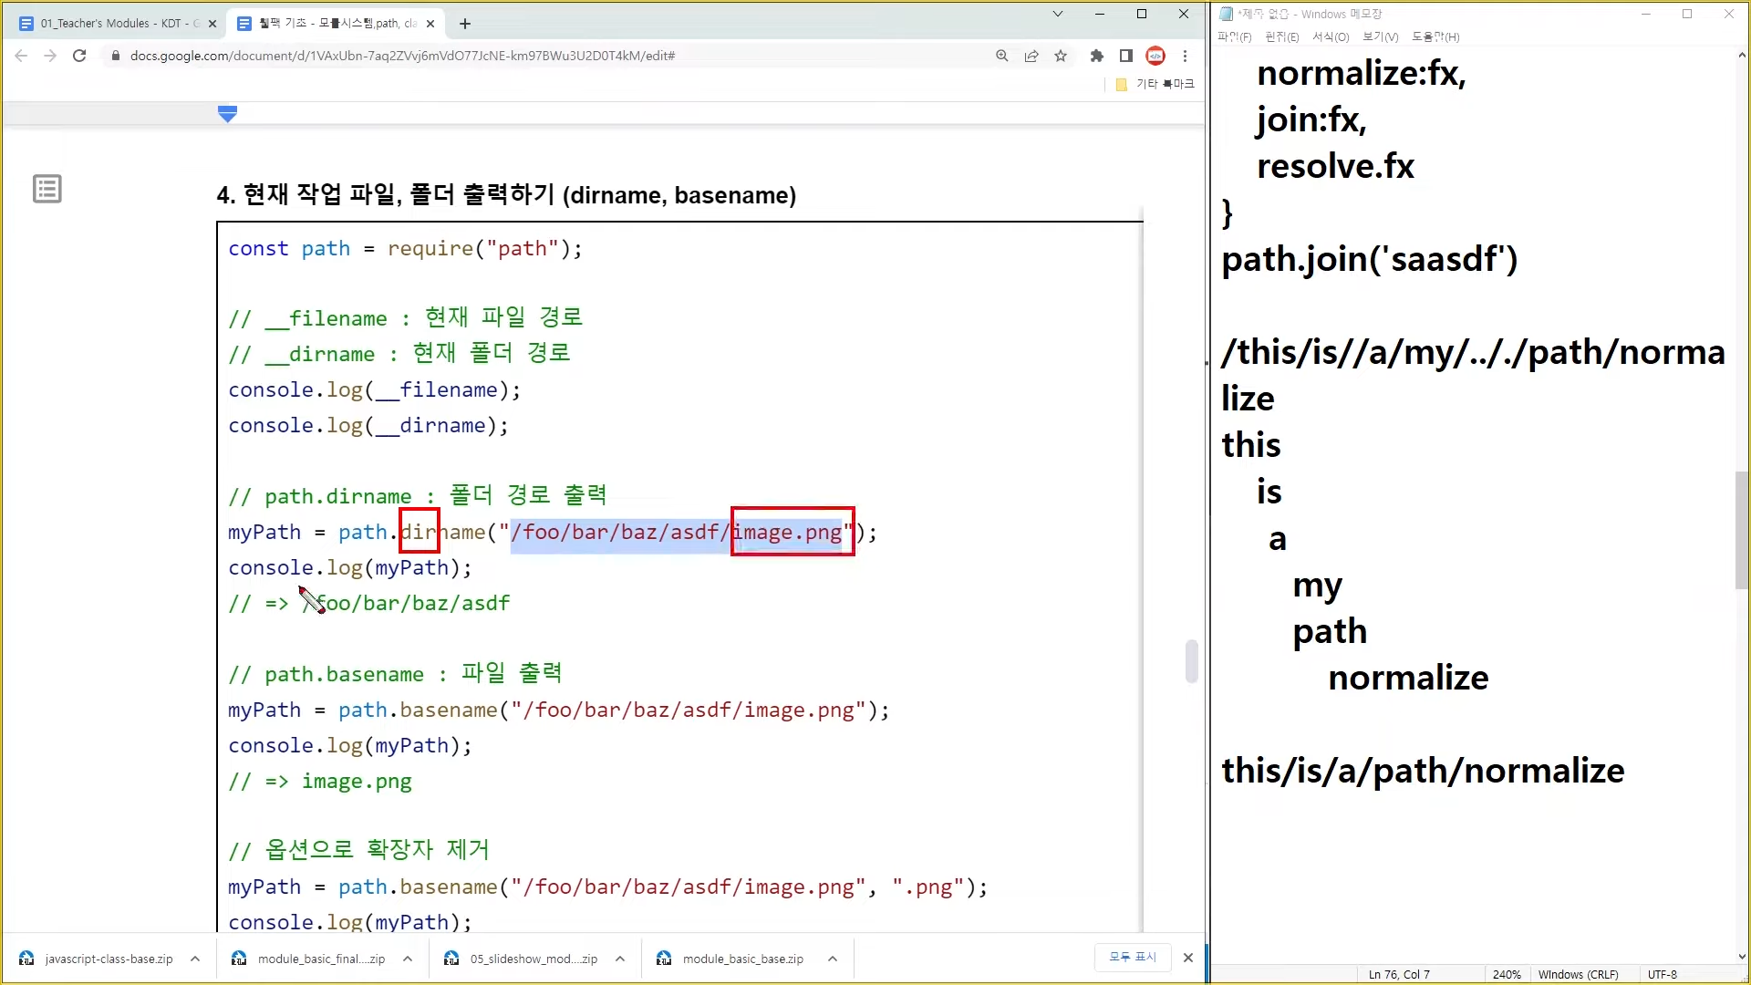Image resolution: width=1751 pixels, height=985 pixels.
Task: Switch to the 01_Teacher's Modules tab
Action: (119, 24)
